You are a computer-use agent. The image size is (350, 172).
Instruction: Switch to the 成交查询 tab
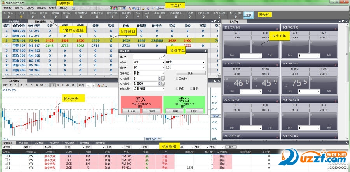(39, 143)
